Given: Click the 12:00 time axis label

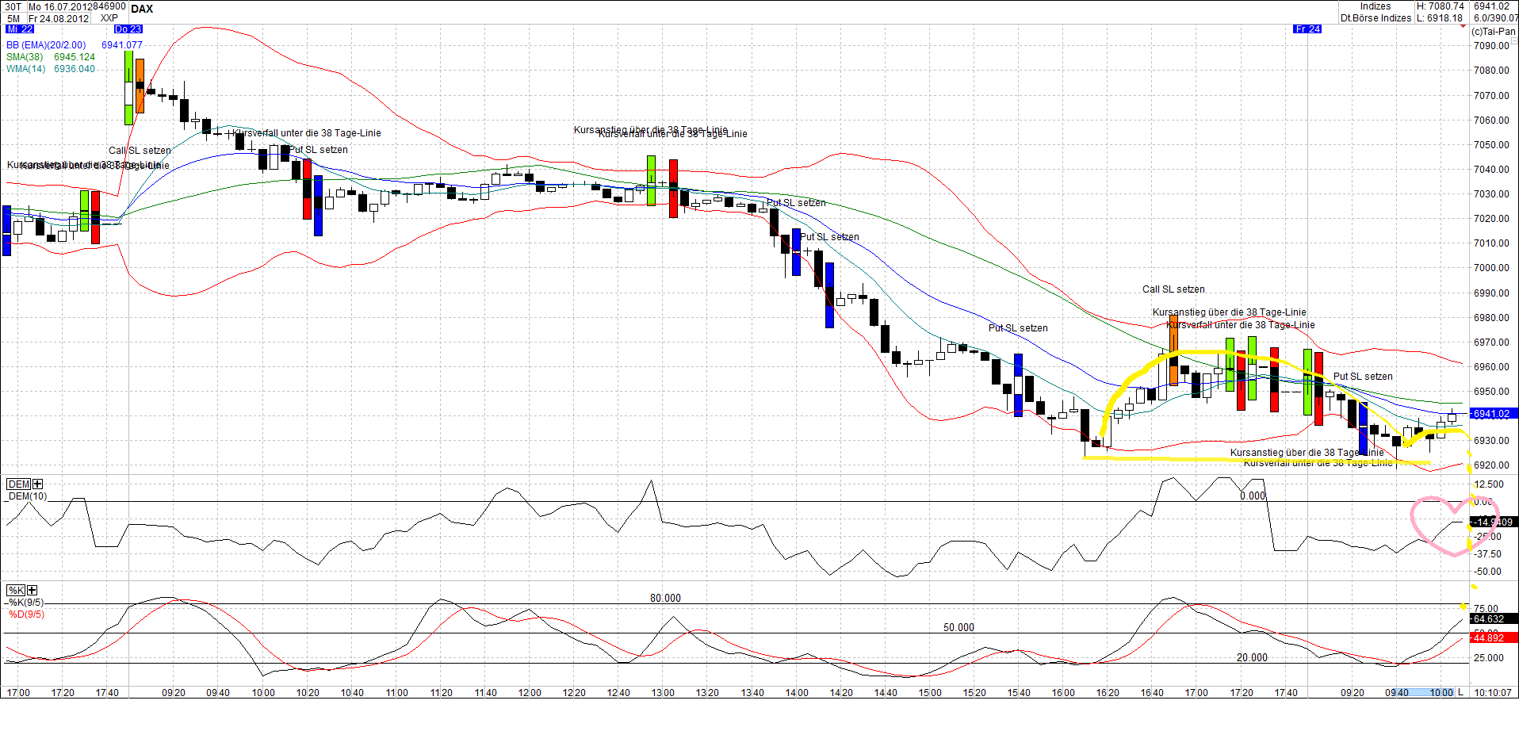Looking at the screenshot, I should point(530,693).
